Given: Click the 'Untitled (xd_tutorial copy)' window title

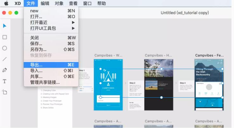Looking at the screenshot, I should coord(185,13).
